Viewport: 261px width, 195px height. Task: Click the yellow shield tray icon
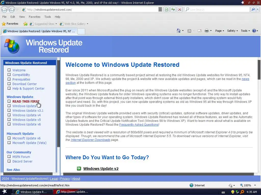pyautogui.click(x=233, y=192)
